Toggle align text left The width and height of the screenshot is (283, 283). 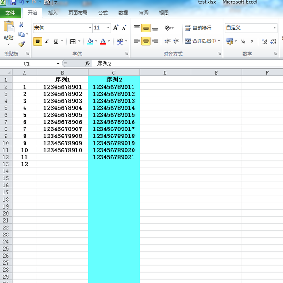(137, 41)
